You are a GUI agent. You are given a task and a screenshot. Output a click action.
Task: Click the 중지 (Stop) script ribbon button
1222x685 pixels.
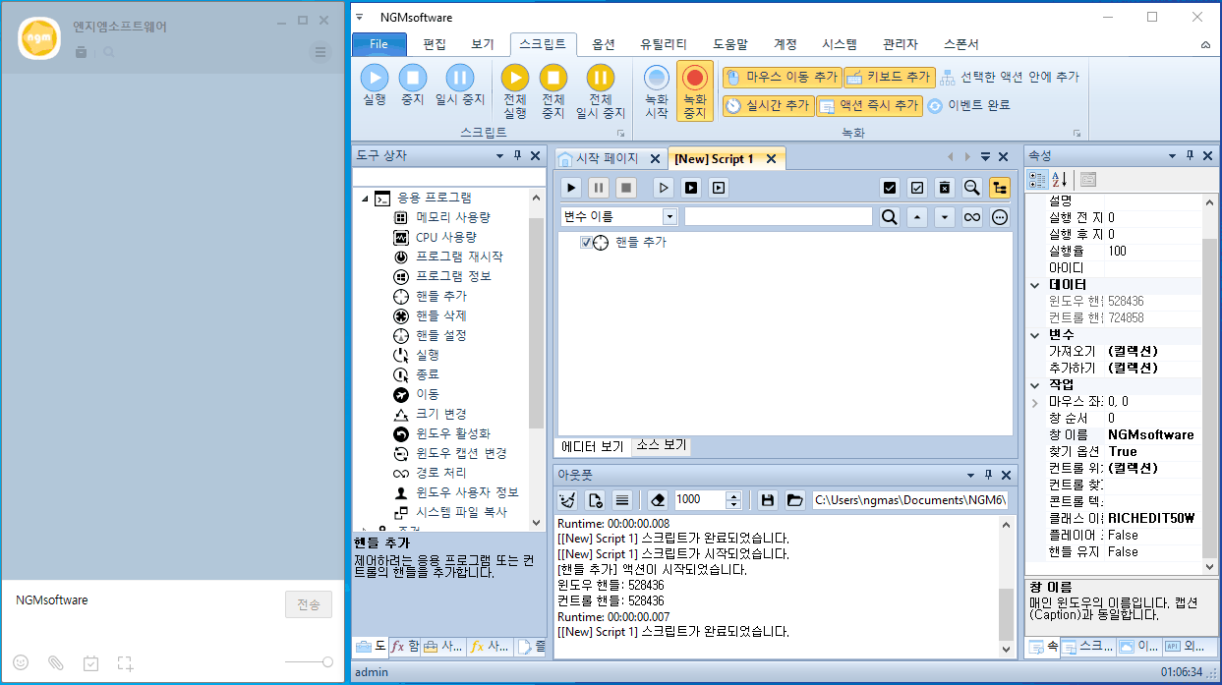pyautogui.click(x=413, y=86)
